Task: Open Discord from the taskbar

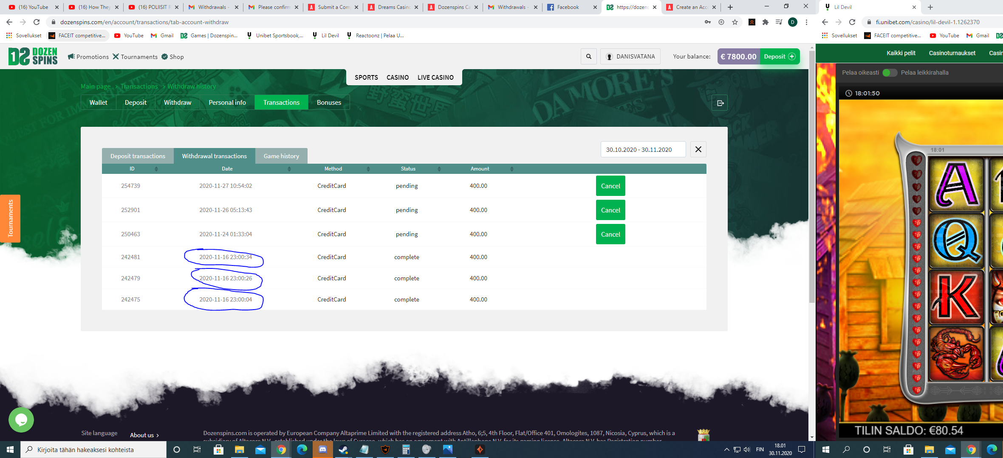Action: [323, 450]
